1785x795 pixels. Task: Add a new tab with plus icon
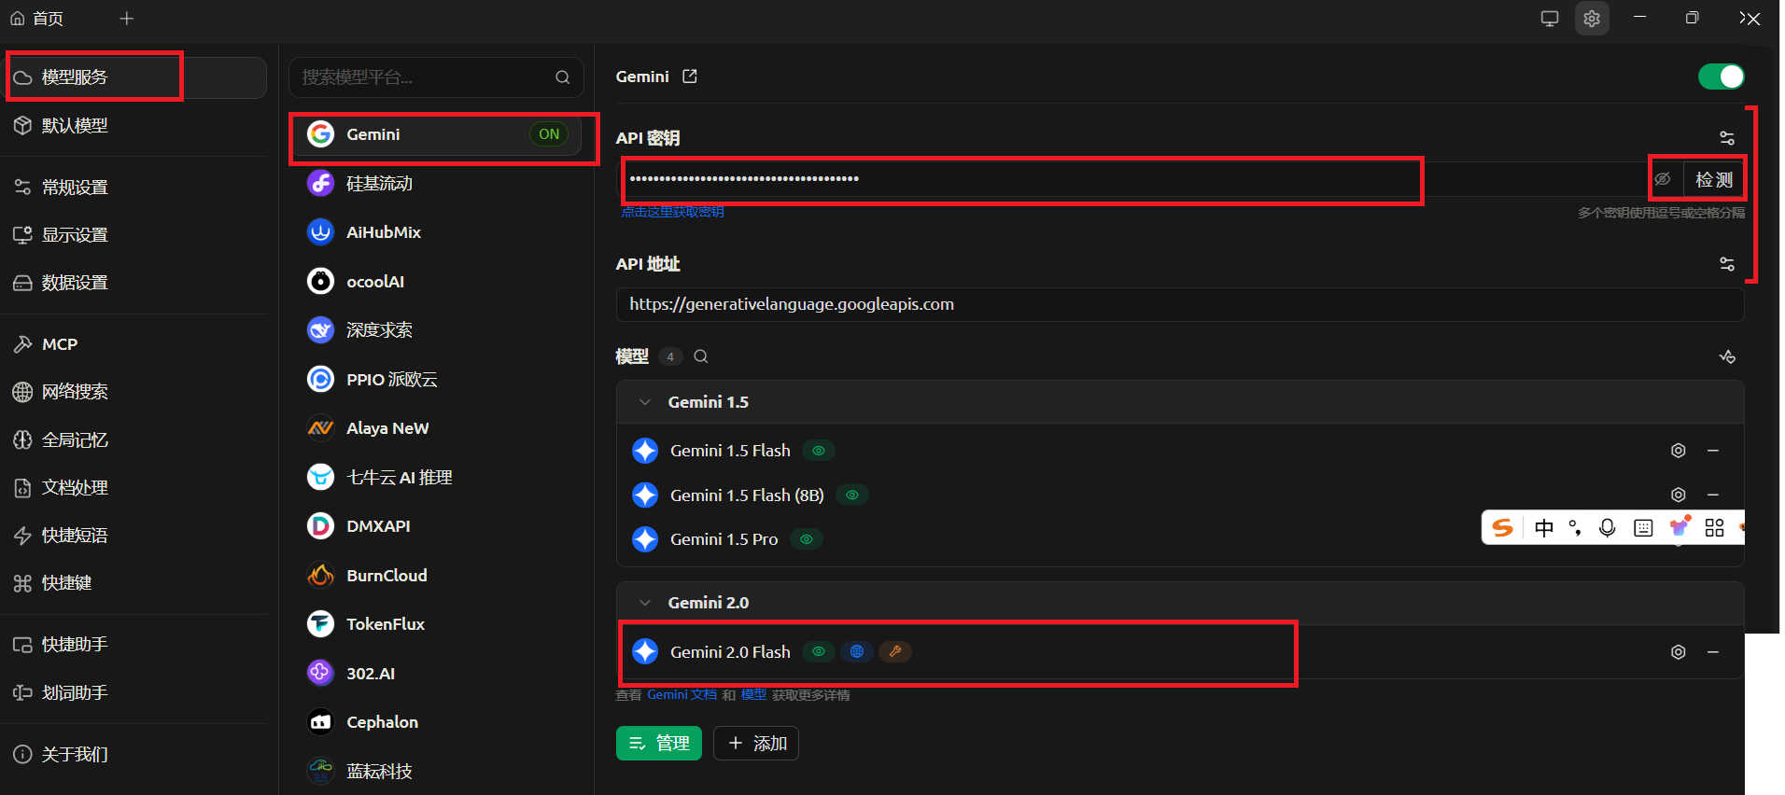[127, 19]
